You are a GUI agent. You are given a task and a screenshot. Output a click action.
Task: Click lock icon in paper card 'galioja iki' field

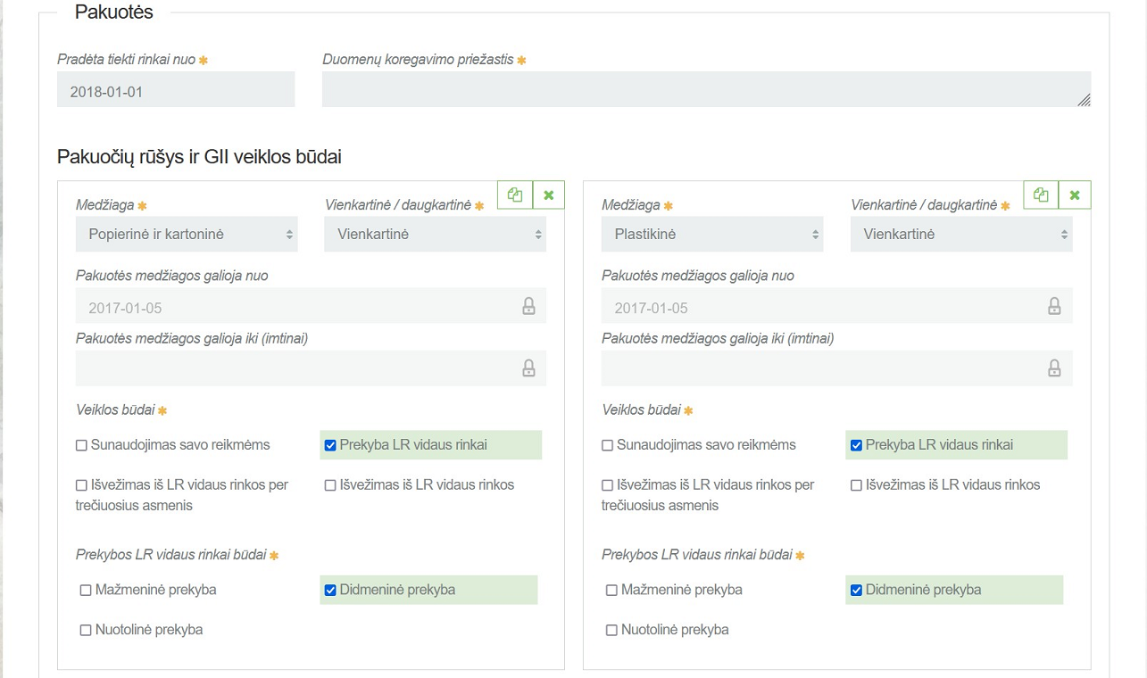(x=528, y=368)
